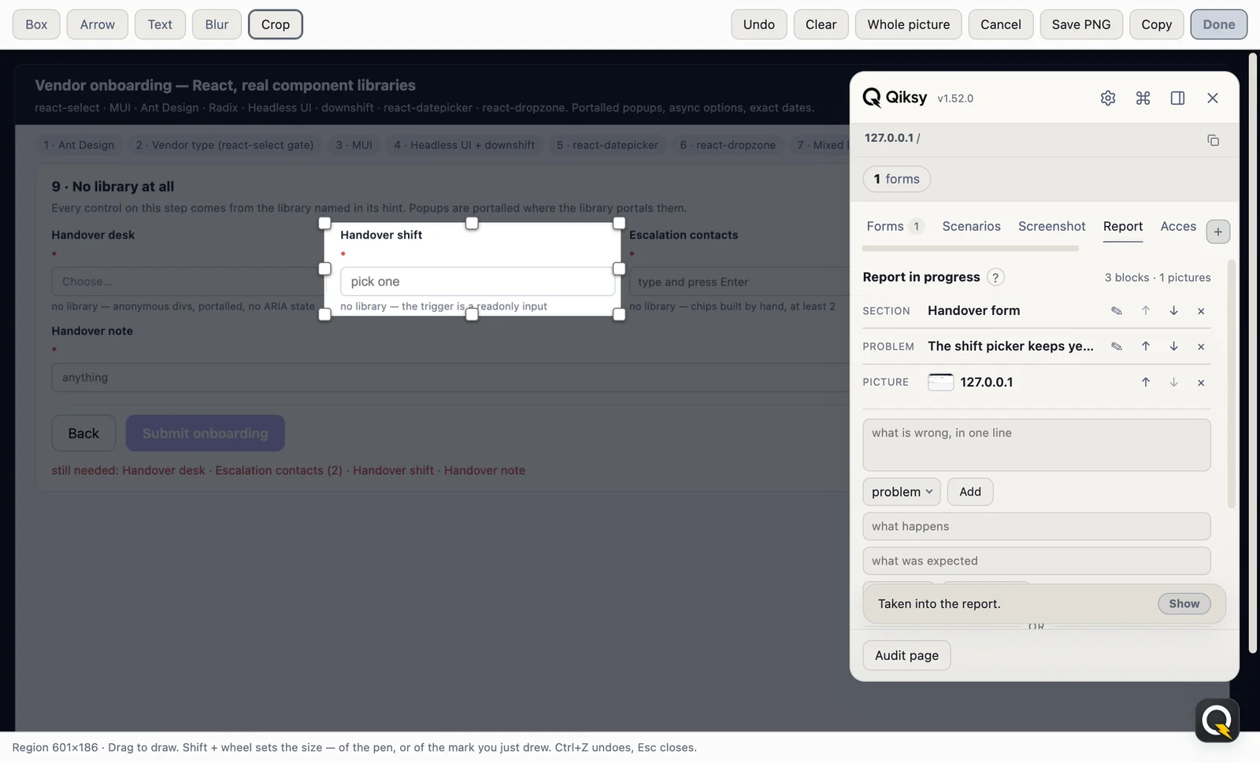Add a new tab with plus button

tap(1217, 231)
